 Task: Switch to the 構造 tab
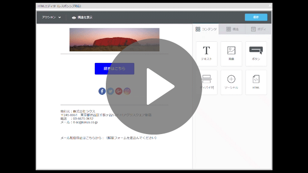click(232, 29)
